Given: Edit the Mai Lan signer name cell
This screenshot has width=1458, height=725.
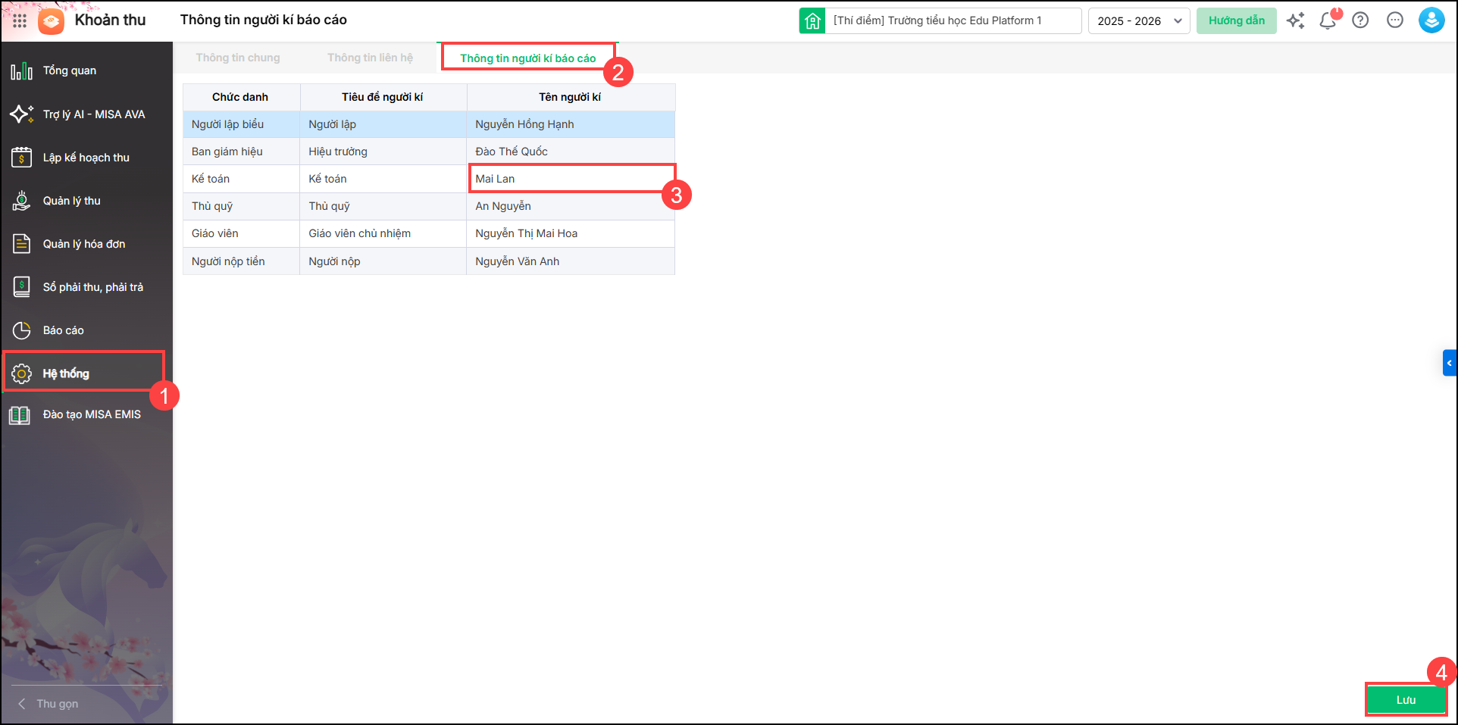Looking at the screenshot, I should [x=571, y=179].
